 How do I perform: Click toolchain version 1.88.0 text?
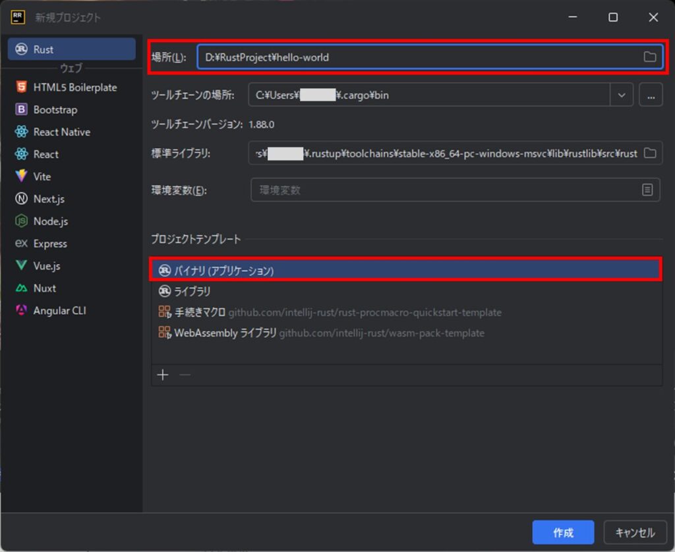coord(261,124)
